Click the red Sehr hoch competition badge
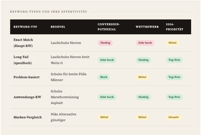 (x=145, y=43)
